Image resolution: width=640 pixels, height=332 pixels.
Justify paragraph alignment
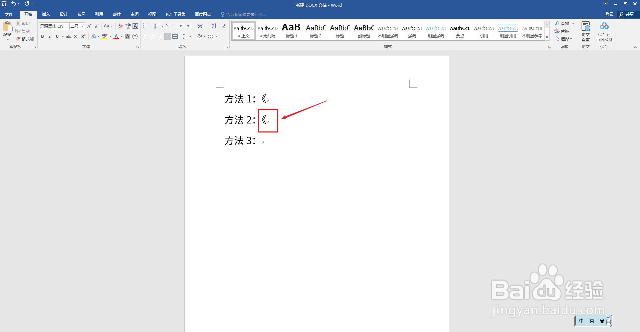point(168,36)
